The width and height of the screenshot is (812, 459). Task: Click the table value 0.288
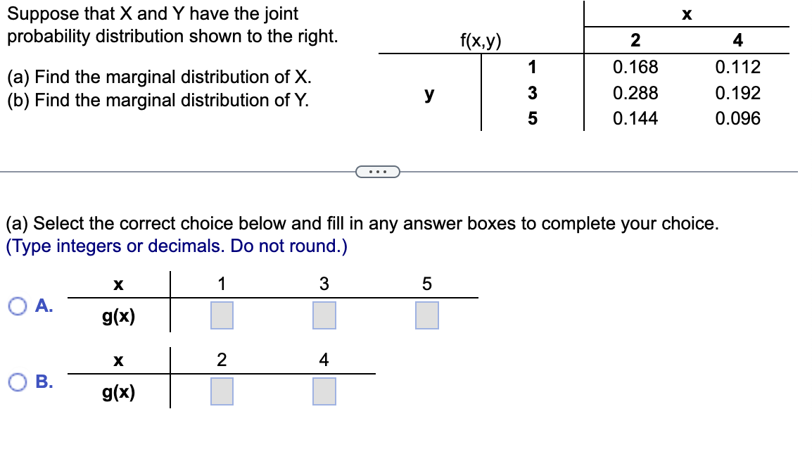[635, 93]
